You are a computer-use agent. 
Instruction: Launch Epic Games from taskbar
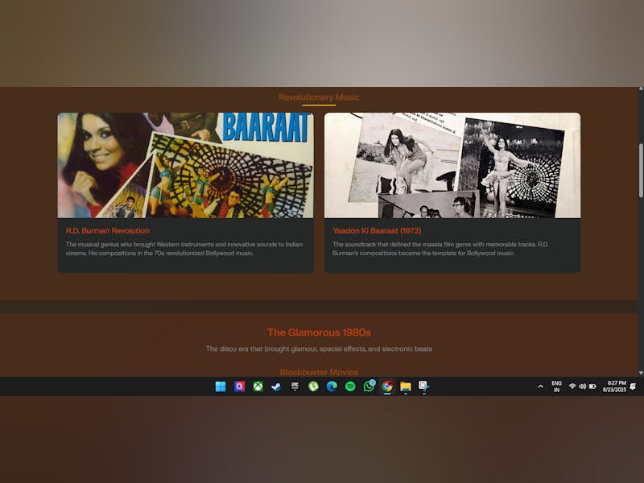pos(295,386)
